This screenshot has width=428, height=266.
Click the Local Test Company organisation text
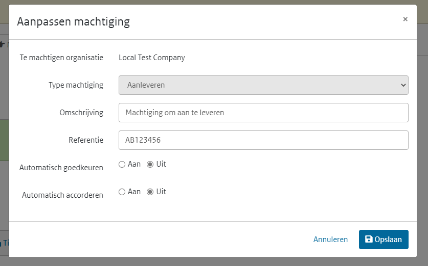coord(152,58)
